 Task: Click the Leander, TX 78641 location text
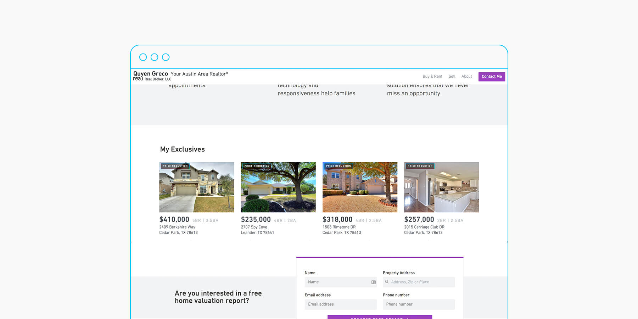(257, 233)
